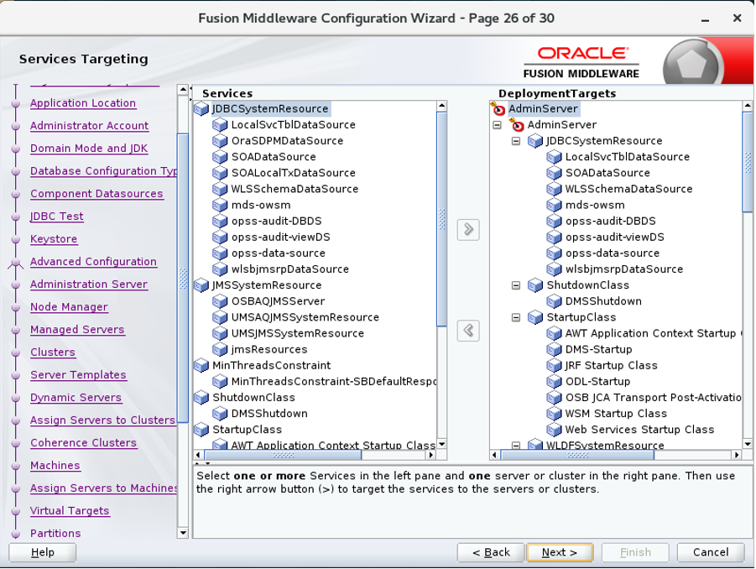Click the AWT Application Context Startup icon in DeploymentTargets

point(554,334)
